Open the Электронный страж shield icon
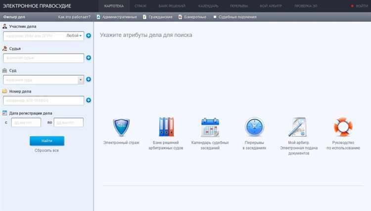371x211 pixels. 121,127
